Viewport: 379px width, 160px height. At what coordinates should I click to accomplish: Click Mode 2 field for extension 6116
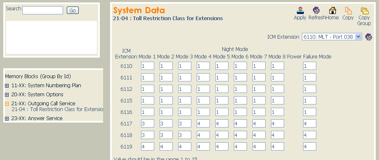(166, 112)
